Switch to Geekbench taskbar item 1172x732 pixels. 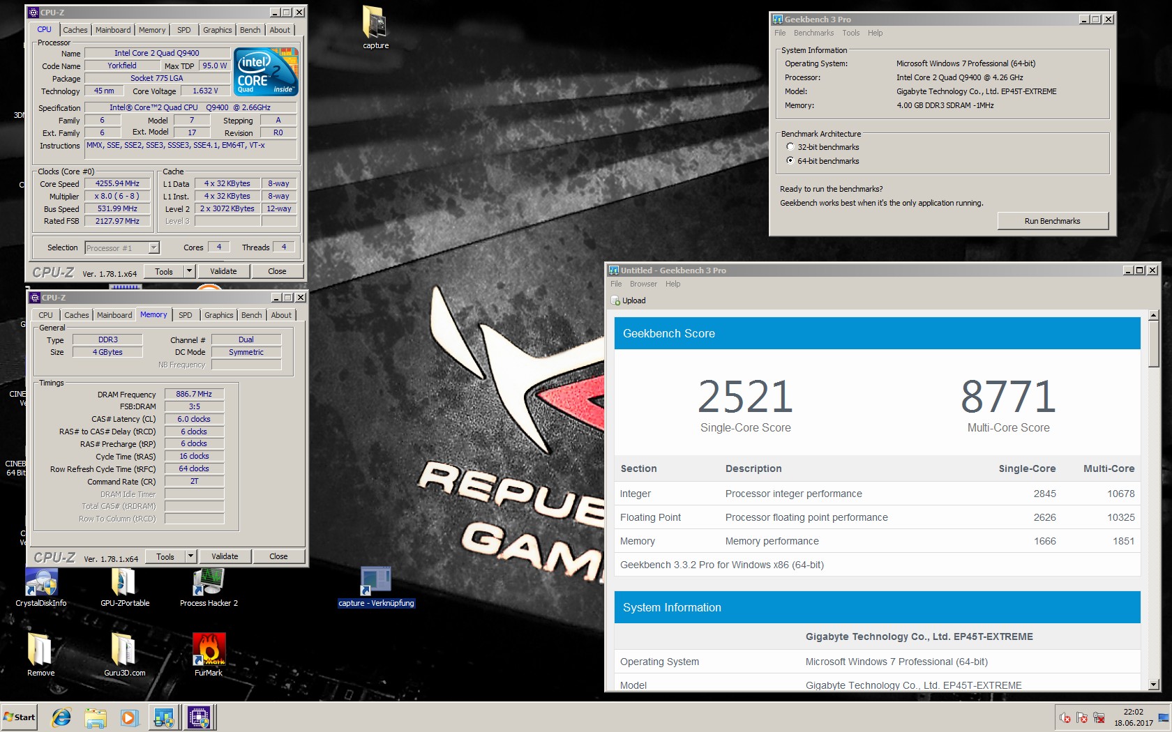click(x=165, y=717)
